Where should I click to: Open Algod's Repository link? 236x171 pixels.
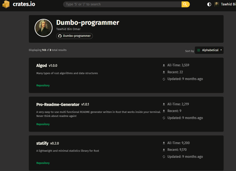click(x=43, y=85)
